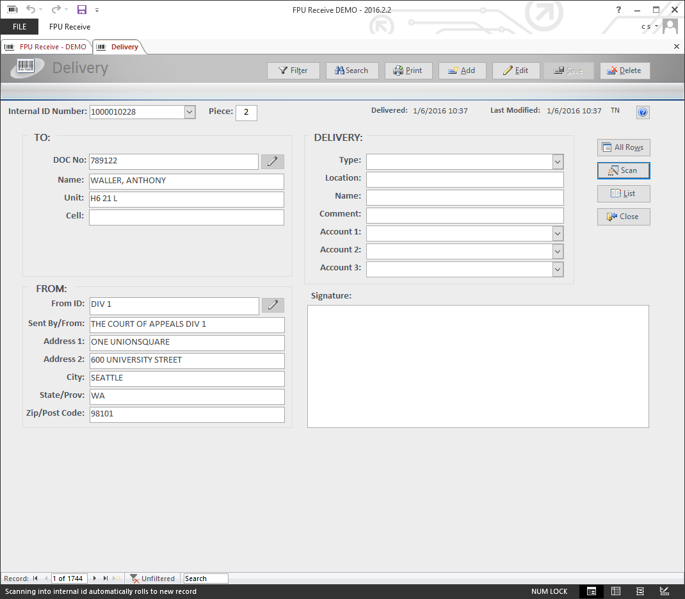Switch to Form View in status bar
This screenshot has height=599, width=685.
pos(592,591)
